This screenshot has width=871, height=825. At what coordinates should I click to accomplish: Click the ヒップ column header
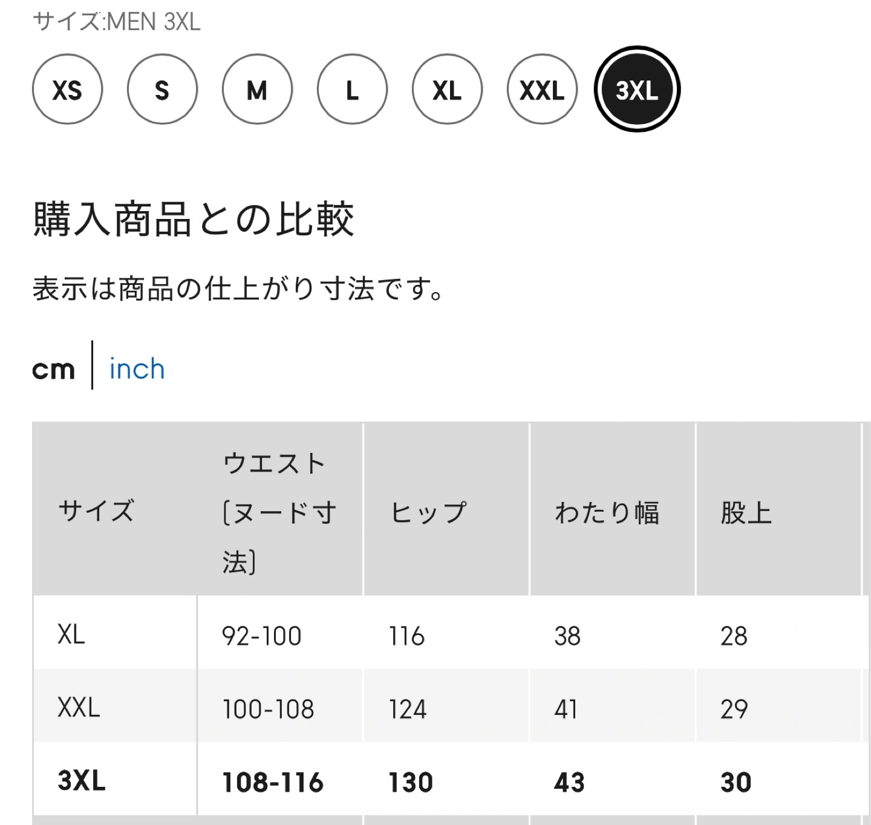[428, 512]
